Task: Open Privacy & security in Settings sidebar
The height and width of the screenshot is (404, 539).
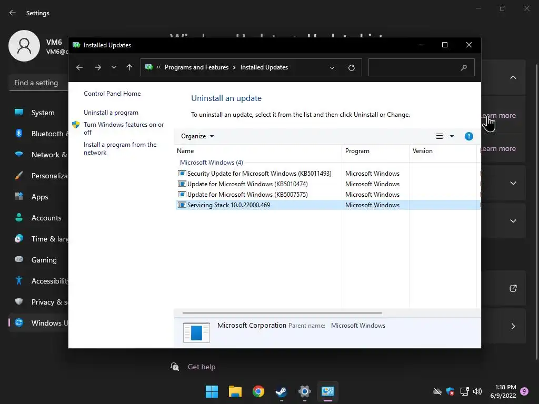Action: click(38, 302)
